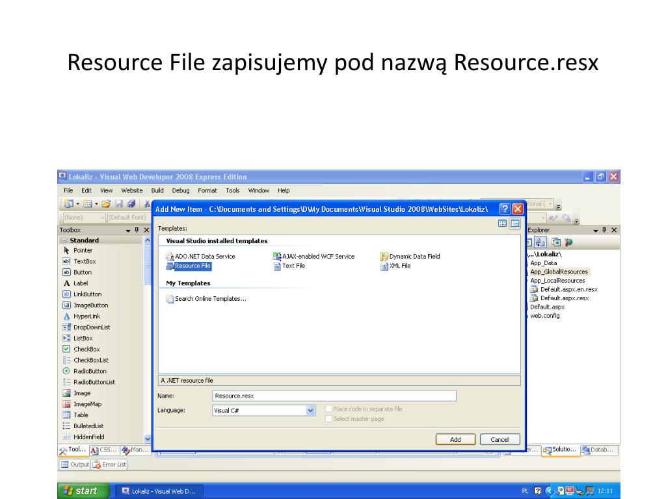
Task: Switch to the Output tab
Action: tap(75, 465)
